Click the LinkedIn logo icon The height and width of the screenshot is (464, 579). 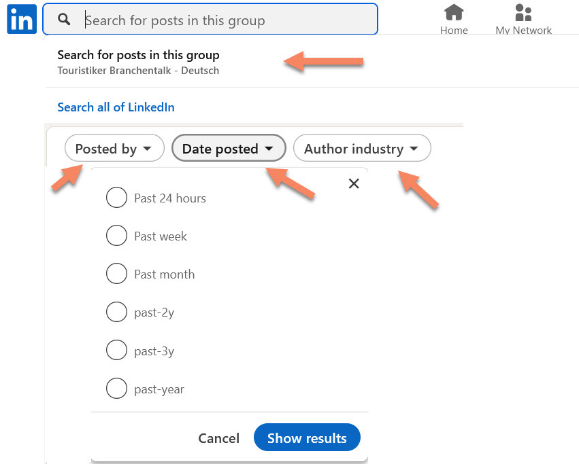tap(22, 19)
